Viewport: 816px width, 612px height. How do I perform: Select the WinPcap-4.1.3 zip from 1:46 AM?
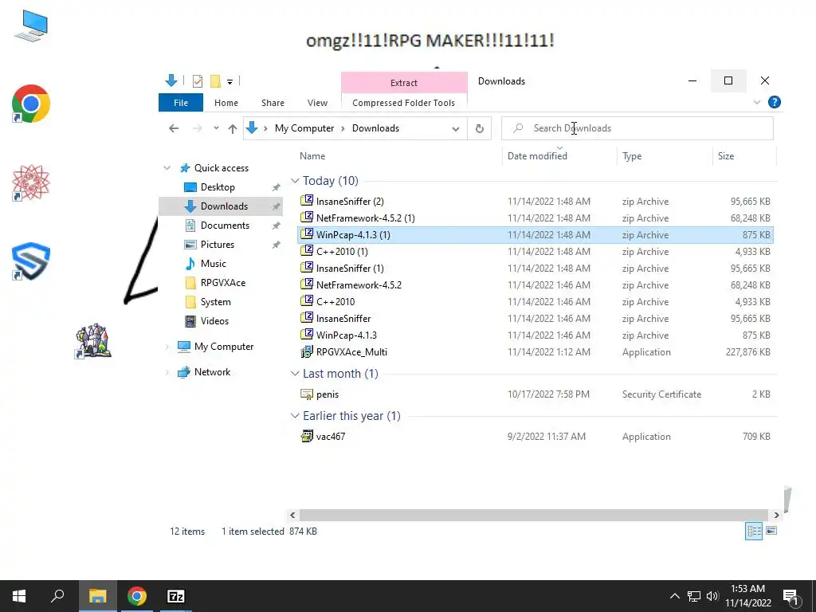[x=536, y=335]
